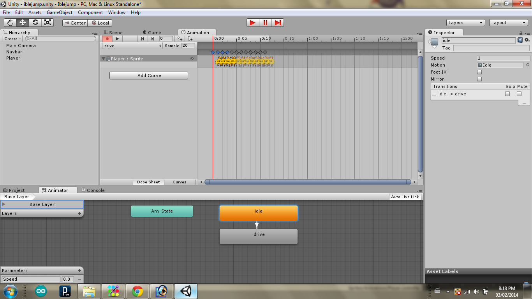
Task: Toggle the Mirror checkbox
Action: pos(479,79)
